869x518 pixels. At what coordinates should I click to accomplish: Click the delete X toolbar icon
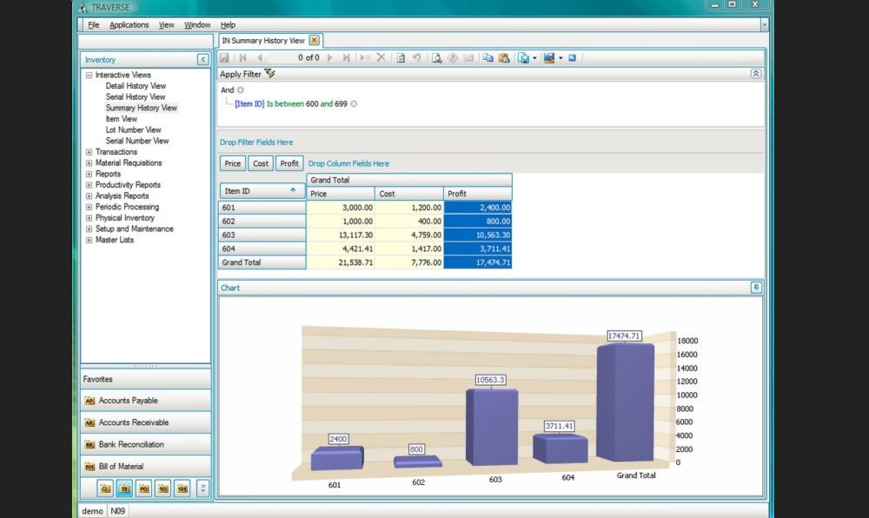tap(381, 57)
